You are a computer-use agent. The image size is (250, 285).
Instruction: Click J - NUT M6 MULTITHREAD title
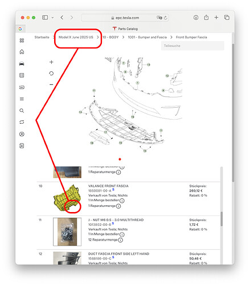pyautogui.click(x=116, y=220)
